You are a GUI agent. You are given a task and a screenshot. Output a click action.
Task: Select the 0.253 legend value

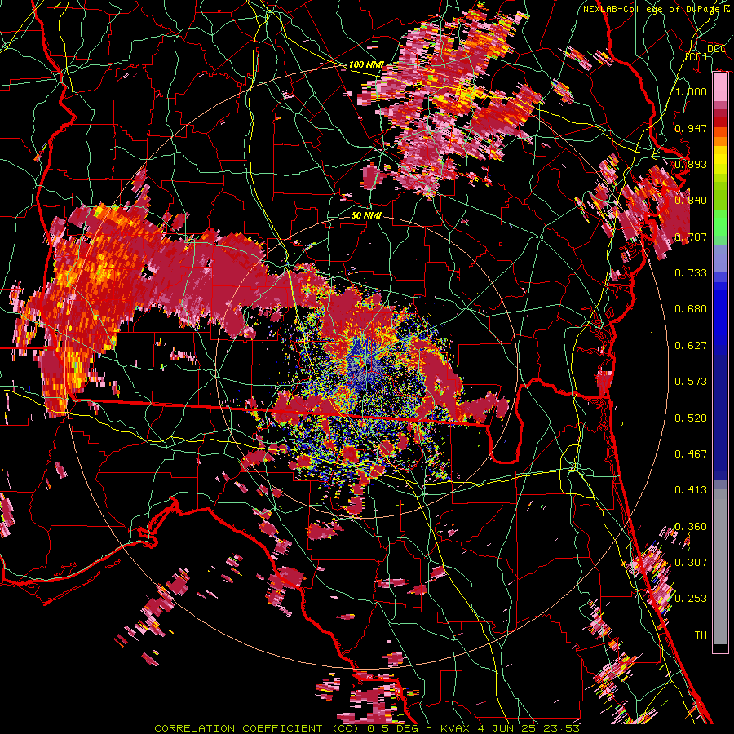(x=691, y=599)
